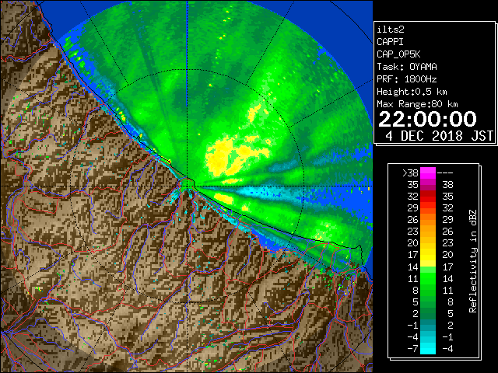Screen dimensions: 498x373
Task: Select the "Height:0.5 km" line
Action: click(x=412, y=92)
